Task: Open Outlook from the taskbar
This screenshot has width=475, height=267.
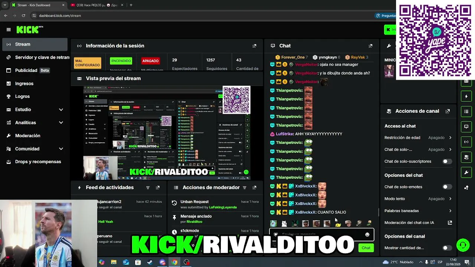Action: coord(126,262)
